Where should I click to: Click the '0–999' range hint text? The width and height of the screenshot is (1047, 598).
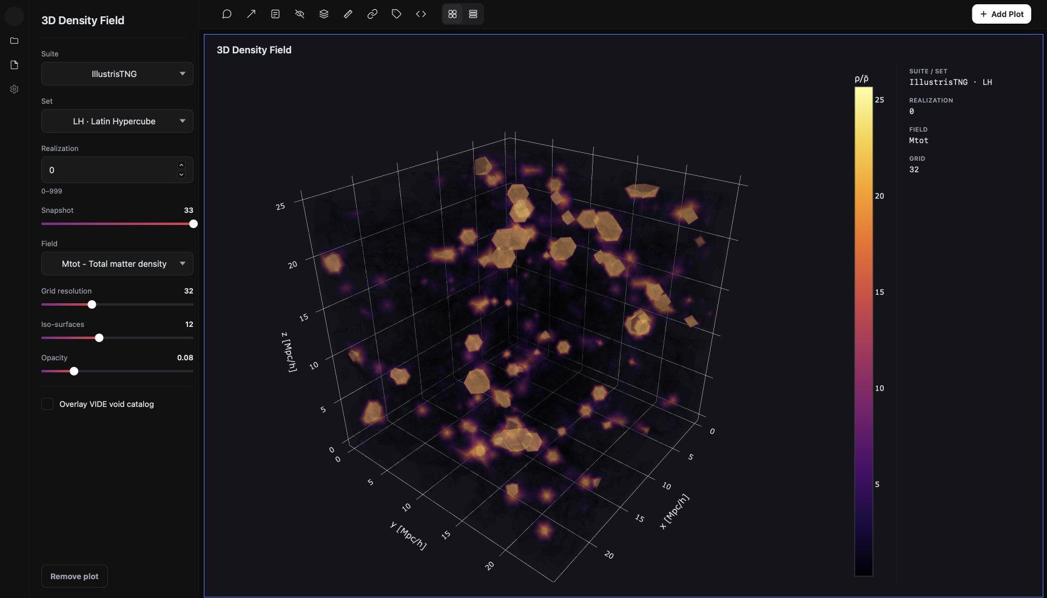(52, 191)
